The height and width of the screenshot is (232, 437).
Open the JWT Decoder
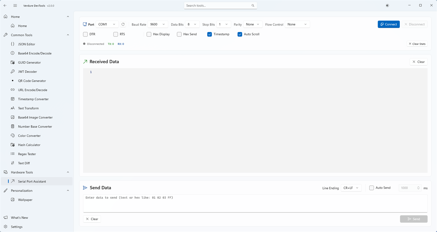(28, 71)
